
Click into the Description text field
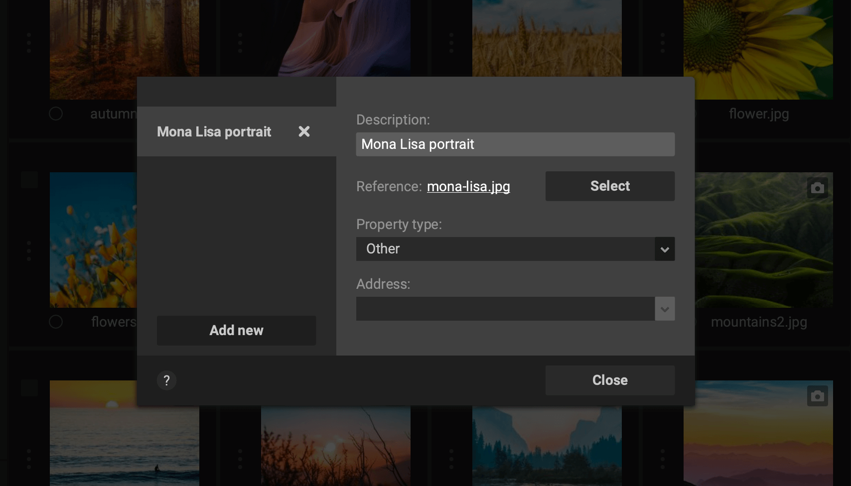(515, 144)
